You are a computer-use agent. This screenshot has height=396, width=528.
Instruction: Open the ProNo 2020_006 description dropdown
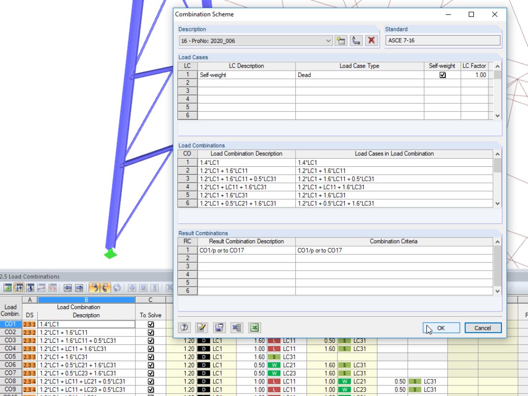coord(328,41)
